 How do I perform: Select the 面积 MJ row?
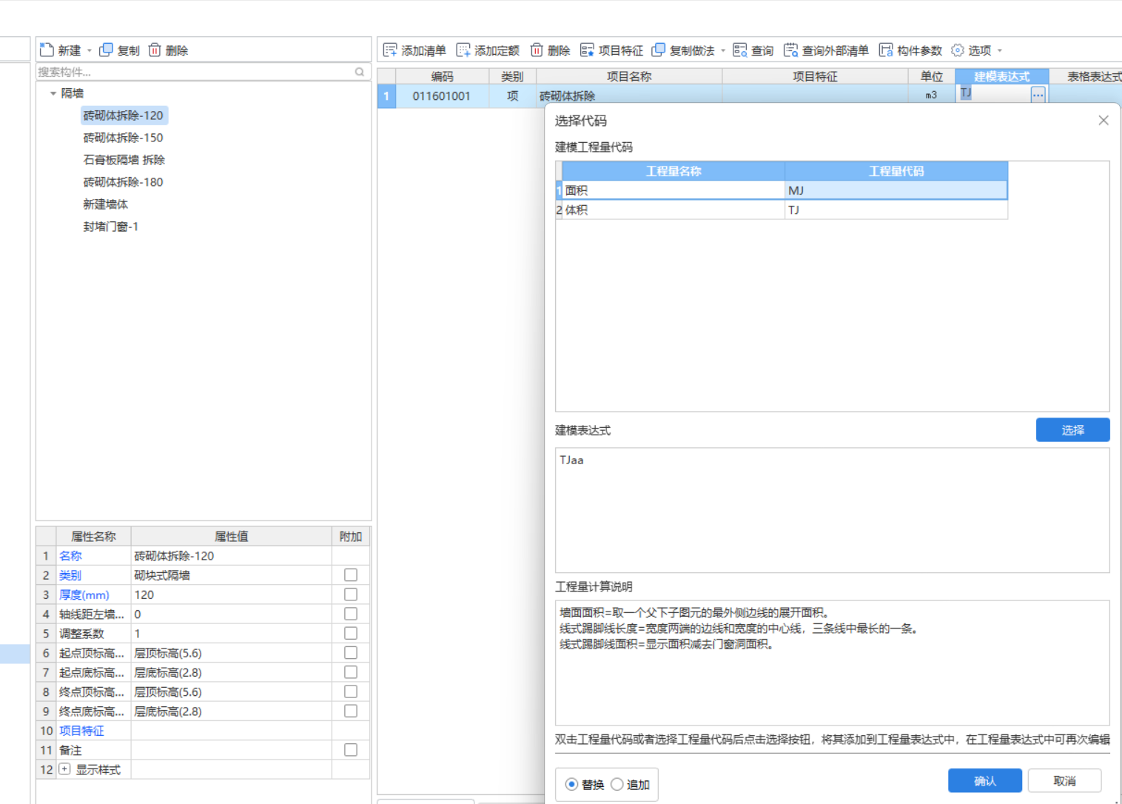[782, 190]
